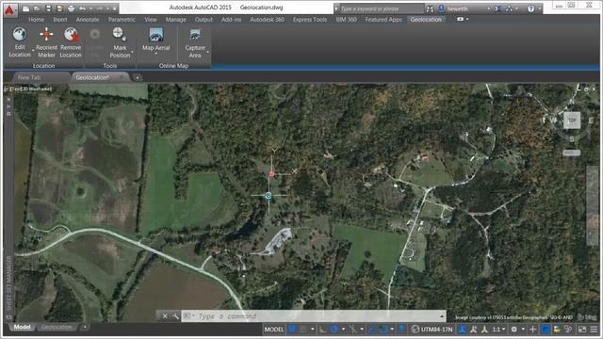603x339 pixels.
Task: Add new layout with plus button
Action: pos(85,327)
